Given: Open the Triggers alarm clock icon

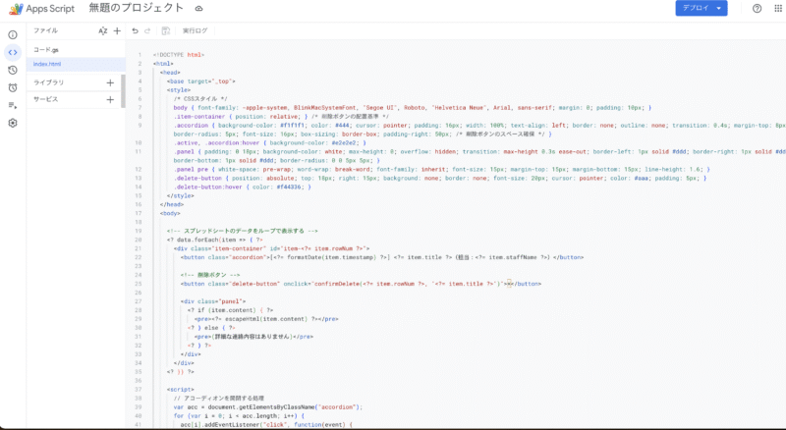Looking at the screenshot, I should tap(13, 87).
